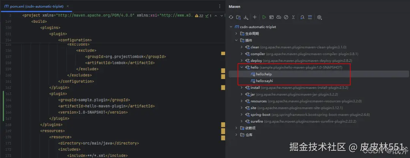
Task: Toggle Maven offline mode
Action: (279, 17)
